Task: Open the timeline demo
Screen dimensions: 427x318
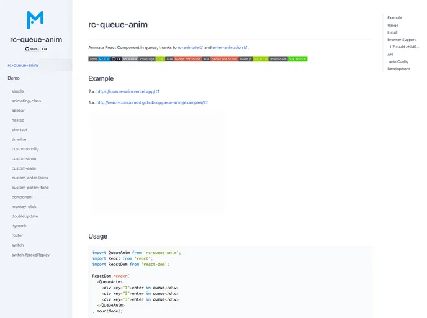Action: tap(19, 139)
